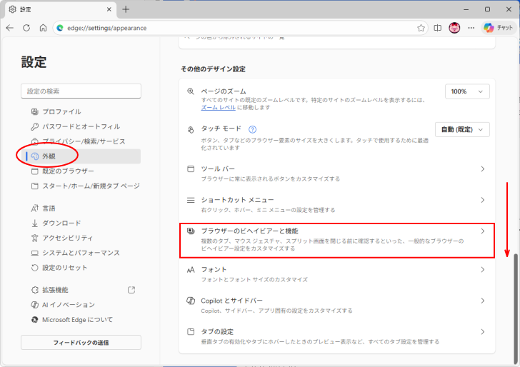Click ツール バー heading text
Image resolution: width=520 pixels, height=367 pixels.
tap(218, 169)
